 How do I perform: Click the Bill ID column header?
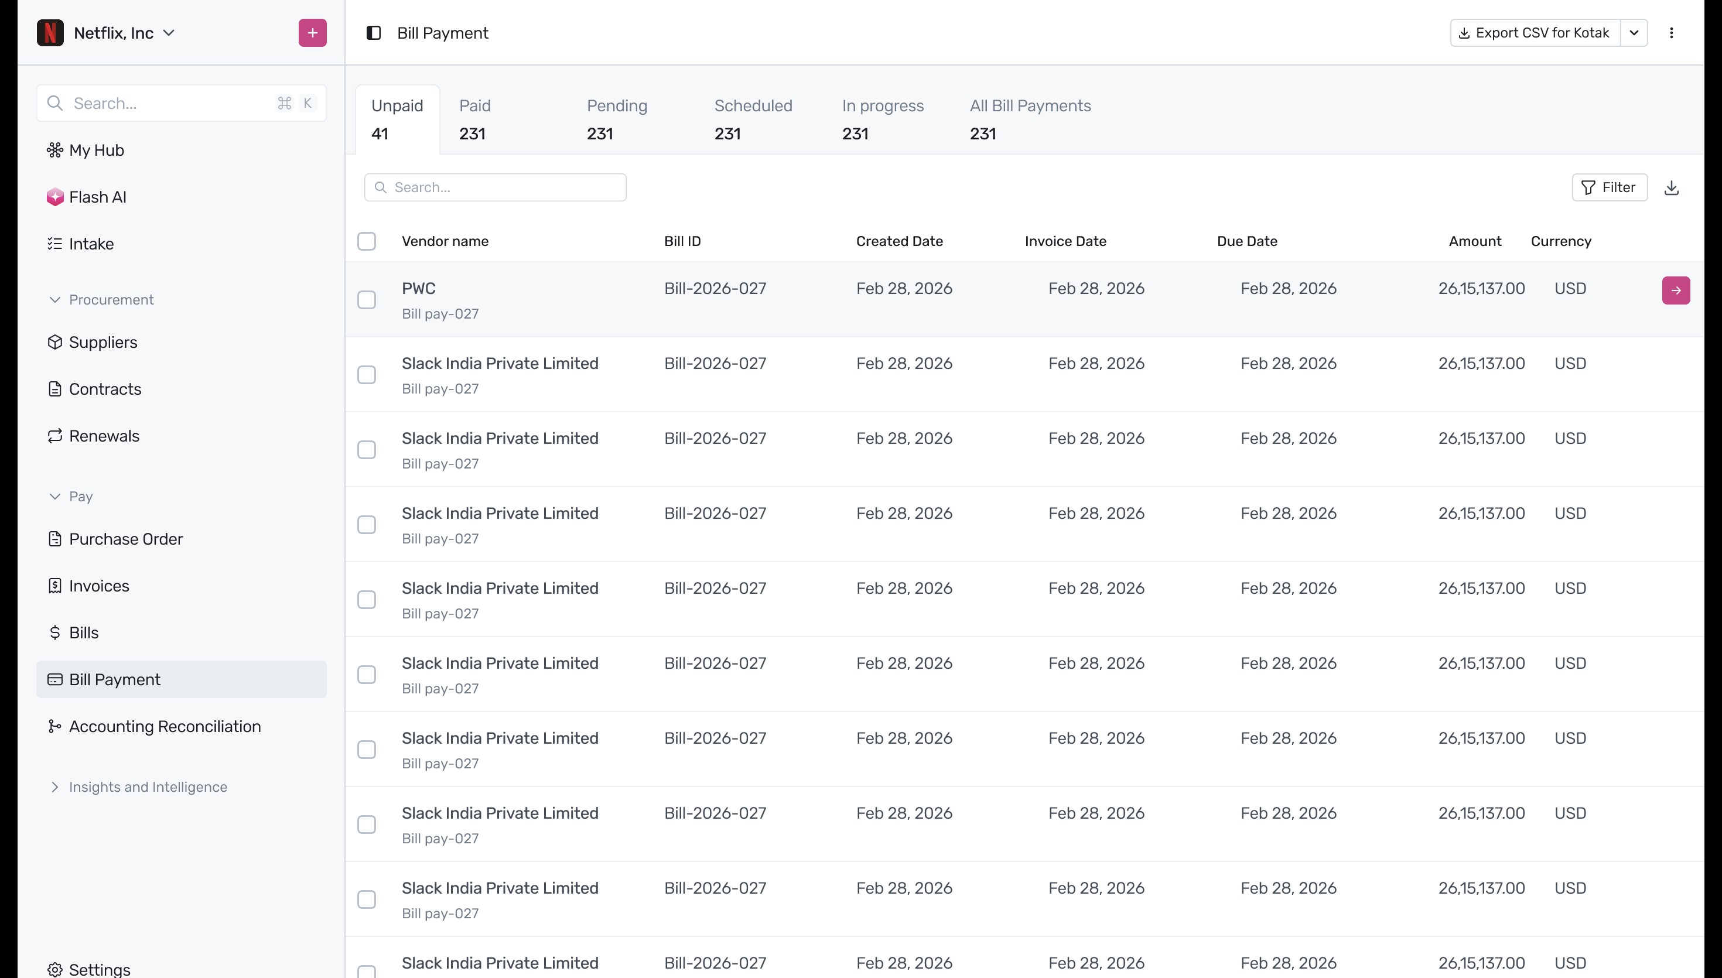tap(682, 241)
